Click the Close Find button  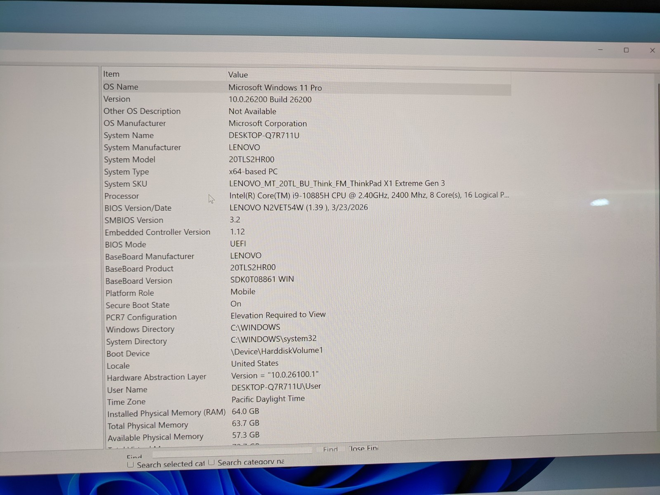coord(363,448)
